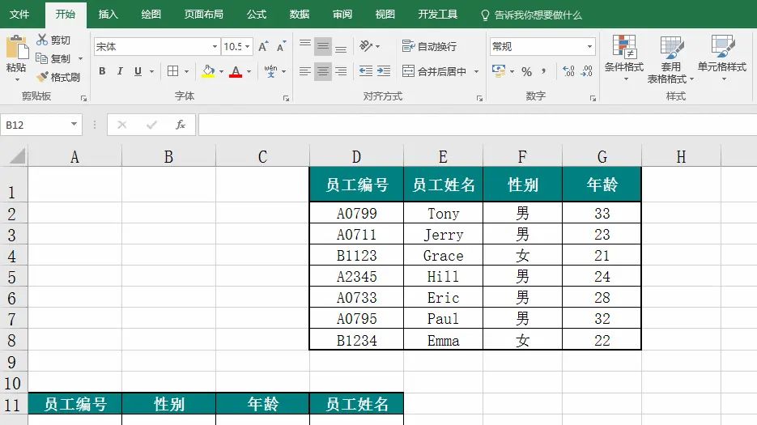
Task: Click the 员工姓名 header in row 11
Action: point(356,404)
